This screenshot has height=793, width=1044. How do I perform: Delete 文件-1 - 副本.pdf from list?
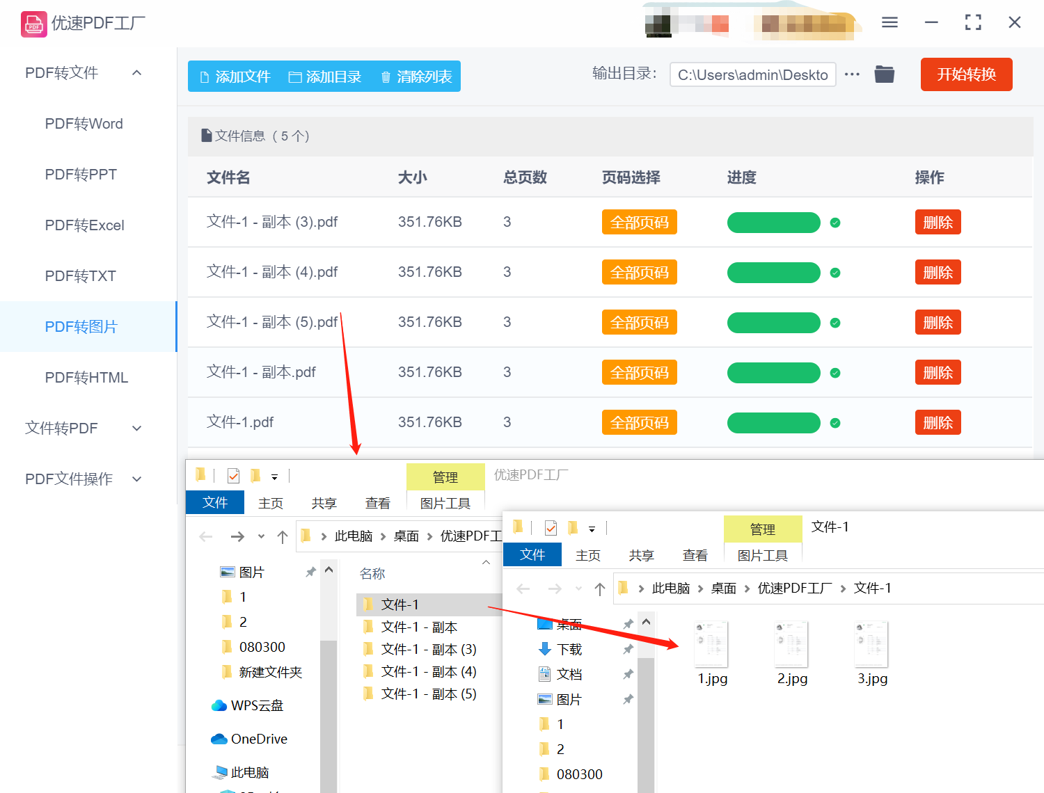[938, 373]
